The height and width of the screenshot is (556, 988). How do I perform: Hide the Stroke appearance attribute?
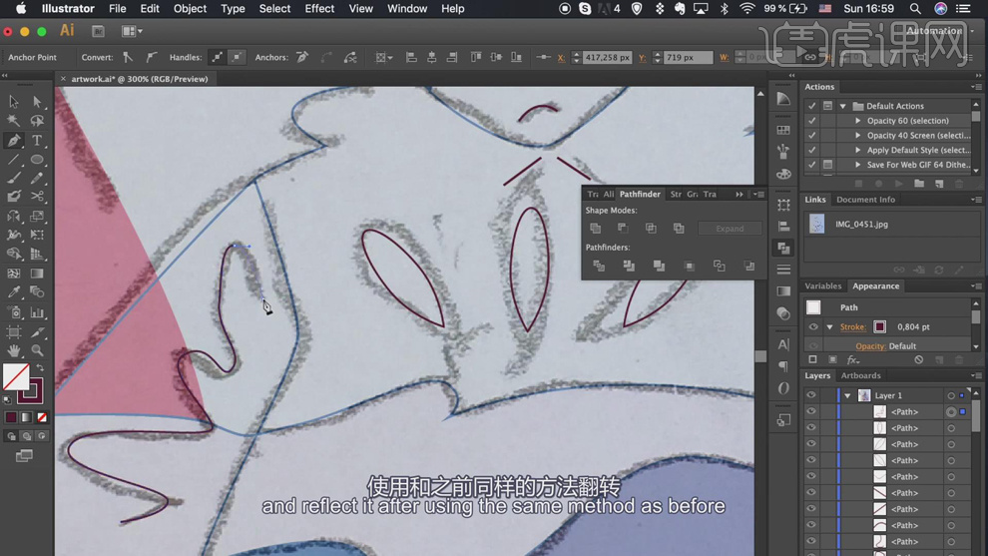[813, 326]
